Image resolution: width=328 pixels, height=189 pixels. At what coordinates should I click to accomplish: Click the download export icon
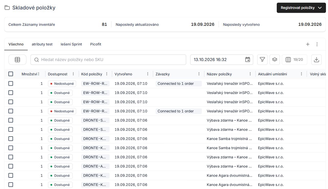(x=316, y=60)
